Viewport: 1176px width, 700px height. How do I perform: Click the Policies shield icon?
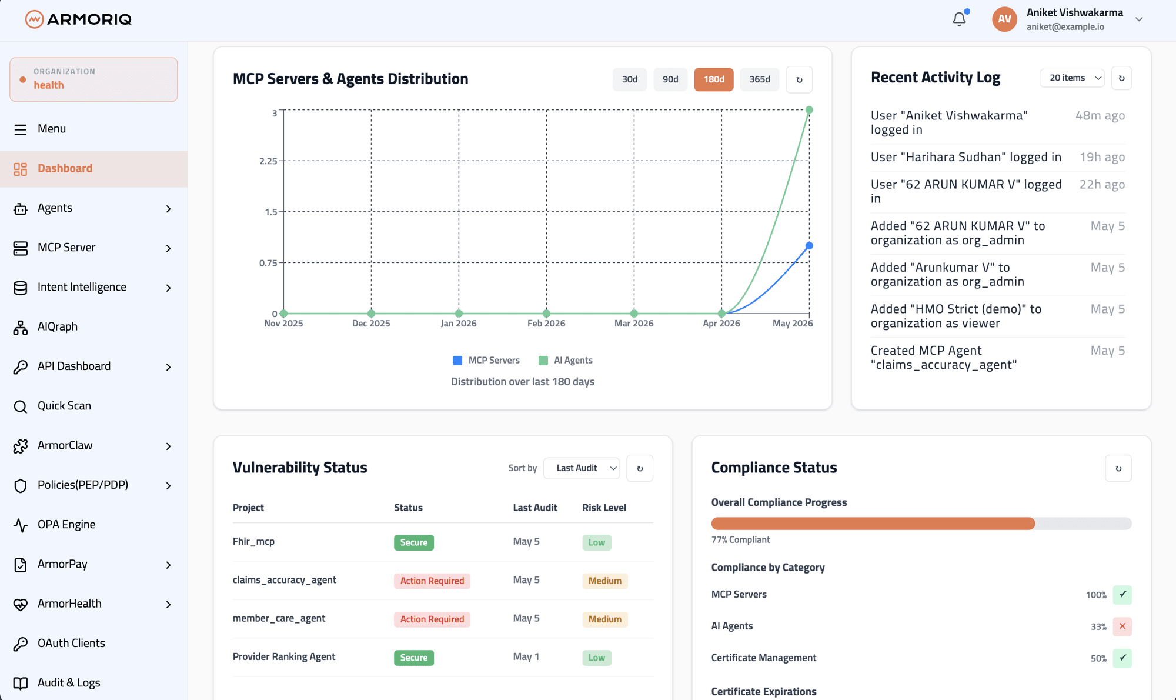[21, 486]
